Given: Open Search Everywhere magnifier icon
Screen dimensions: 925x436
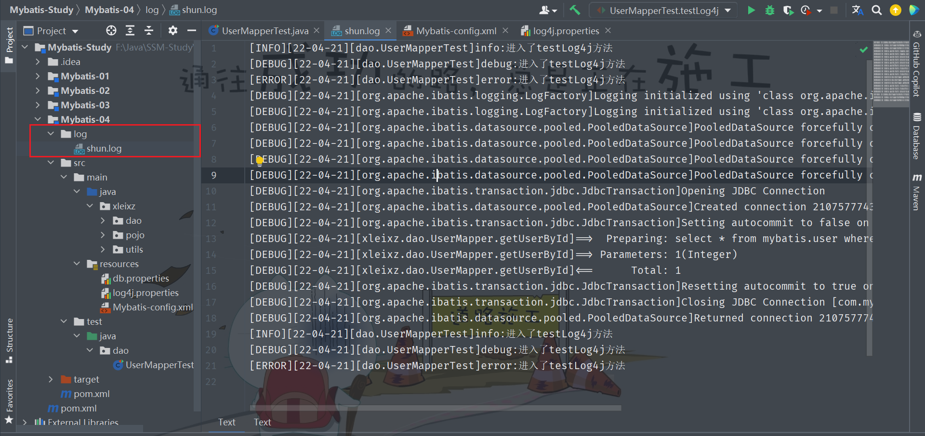Looking at the screenshot, I should 877,10.
